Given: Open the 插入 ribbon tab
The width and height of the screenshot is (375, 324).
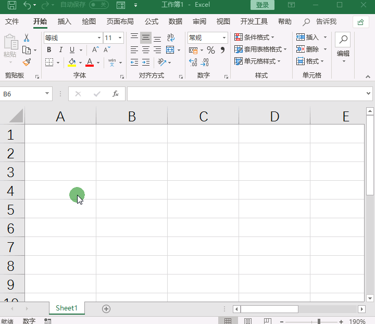Looking at the screenshot, I should pos(65,21).
